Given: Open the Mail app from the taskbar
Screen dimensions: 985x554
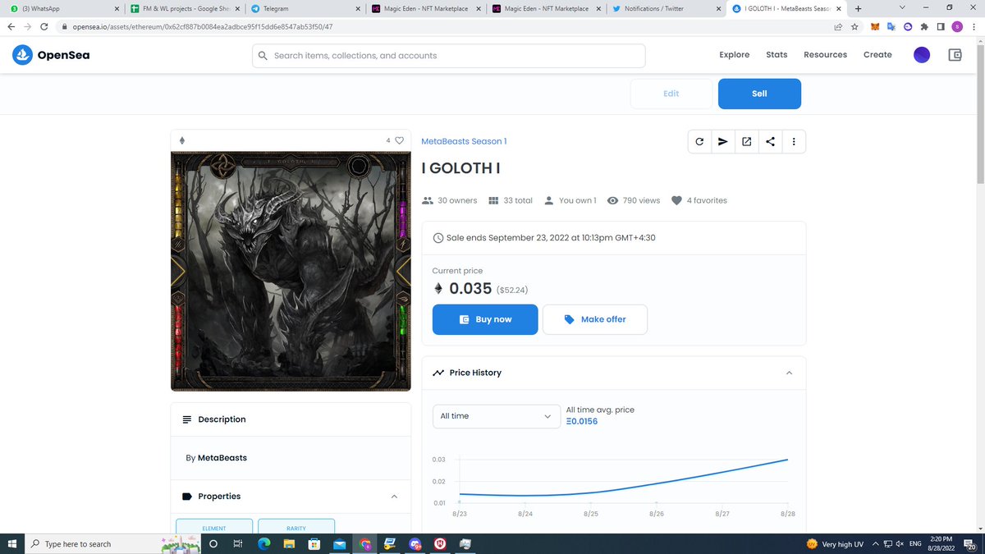Looking at the screenshot, I should click(340, 543).
